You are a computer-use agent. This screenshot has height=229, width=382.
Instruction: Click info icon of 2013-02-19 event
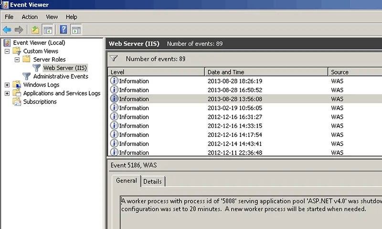coord(114,107)
